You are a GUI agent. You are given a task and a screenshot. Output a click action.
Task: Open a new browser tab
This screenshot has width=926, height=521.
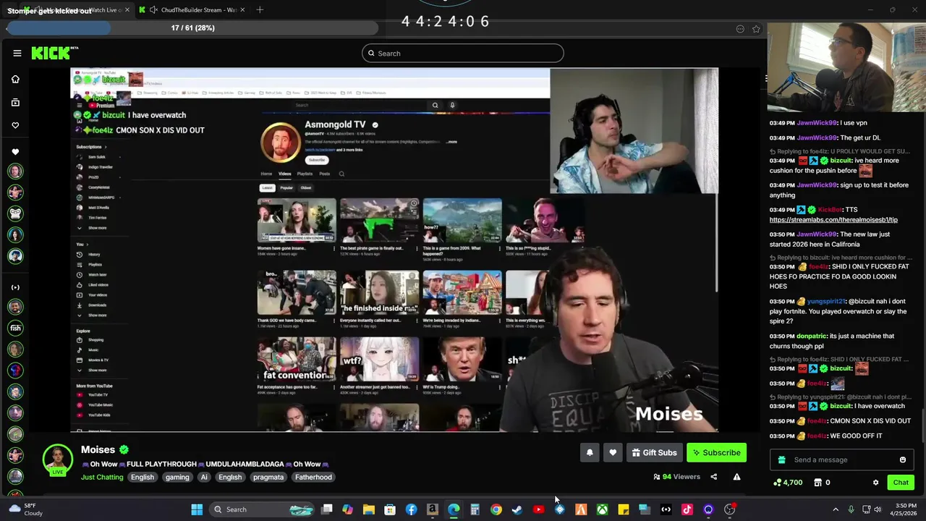click(260, 9)
